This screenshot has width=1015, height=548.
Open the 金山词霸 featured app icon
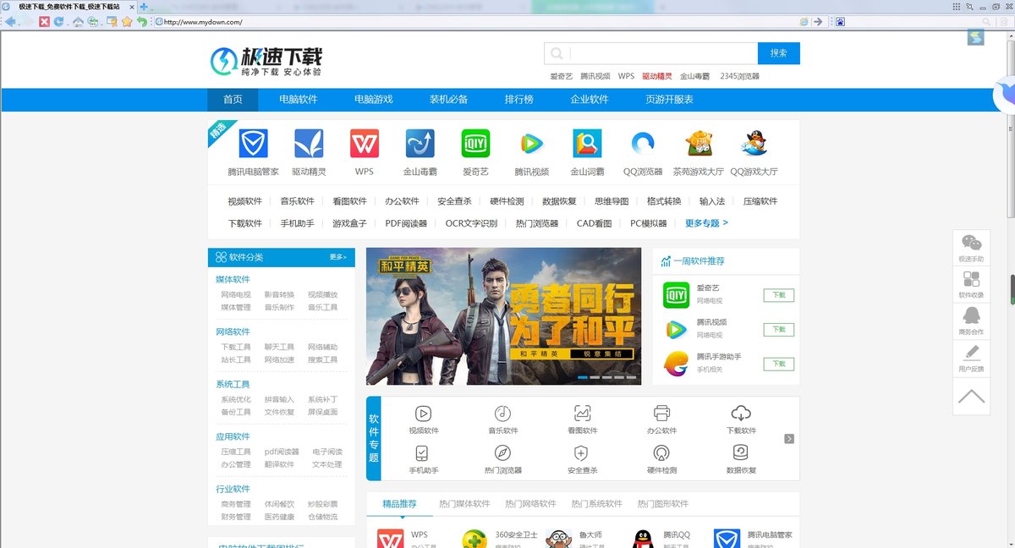click(x=587, y=143)
